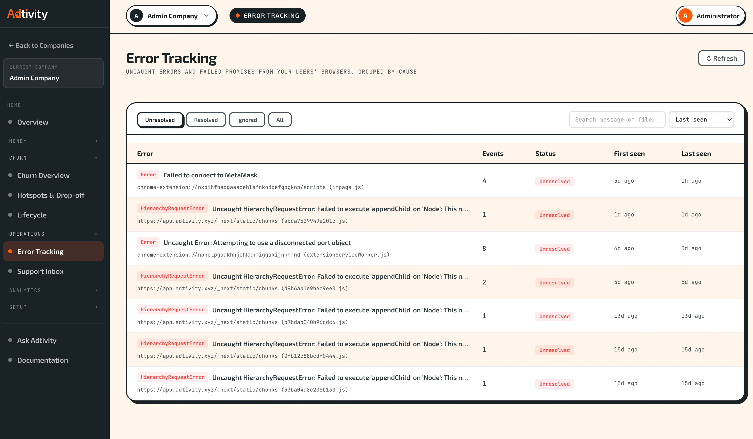Expand the SETUP sidebar section
The image size is (753, 439).
(53, 307)
